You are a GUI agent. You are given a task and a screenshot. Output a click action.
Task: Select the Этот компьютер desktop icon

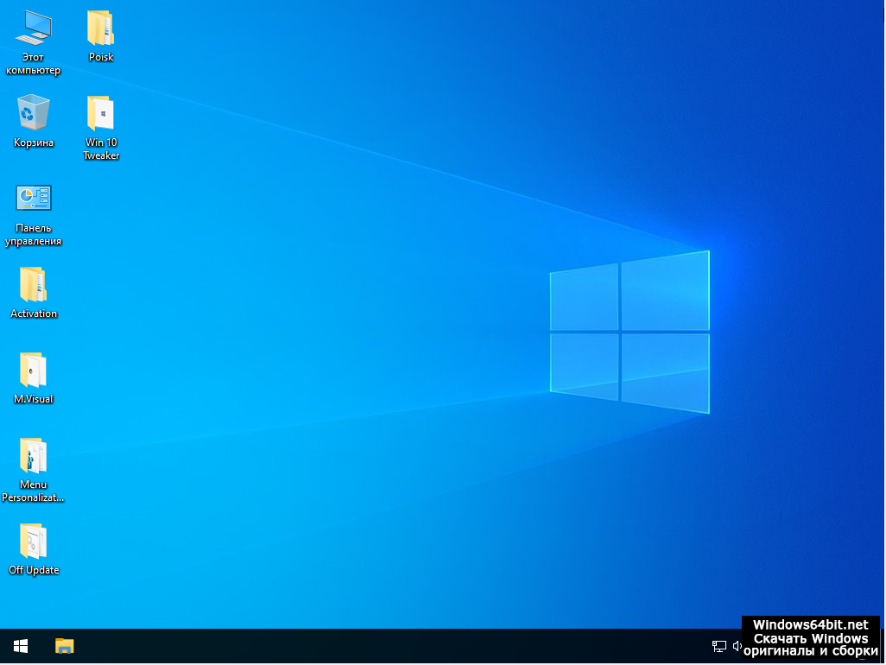34,28
